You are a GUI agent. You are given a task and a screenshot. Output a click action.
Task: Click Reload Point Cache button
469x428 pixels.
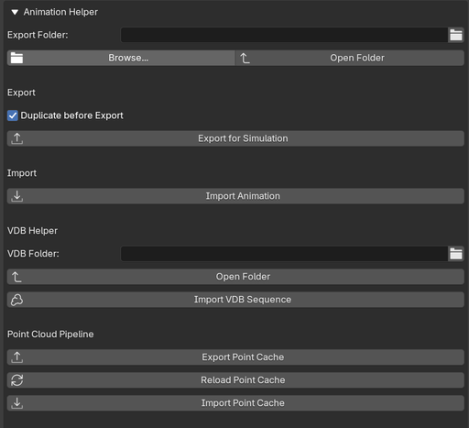tap(235, 380)
